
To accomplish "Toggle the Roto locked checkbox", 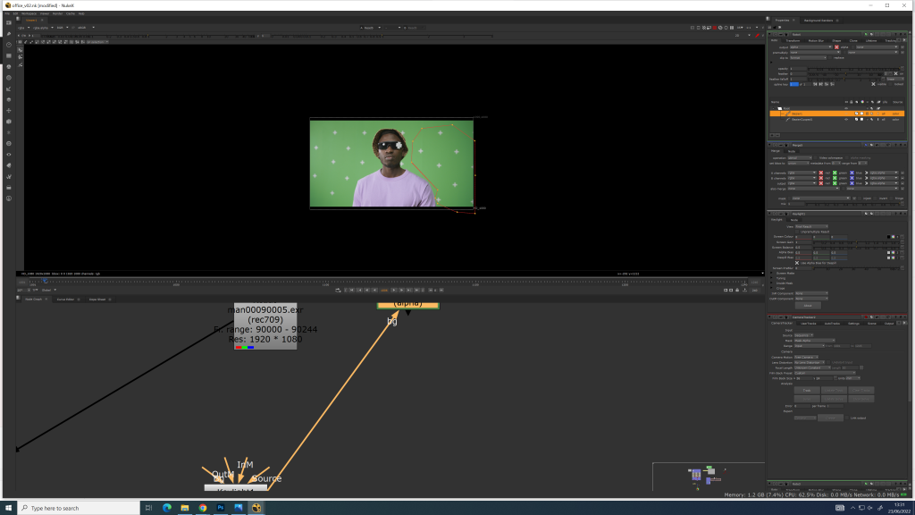I will point(891,84).
